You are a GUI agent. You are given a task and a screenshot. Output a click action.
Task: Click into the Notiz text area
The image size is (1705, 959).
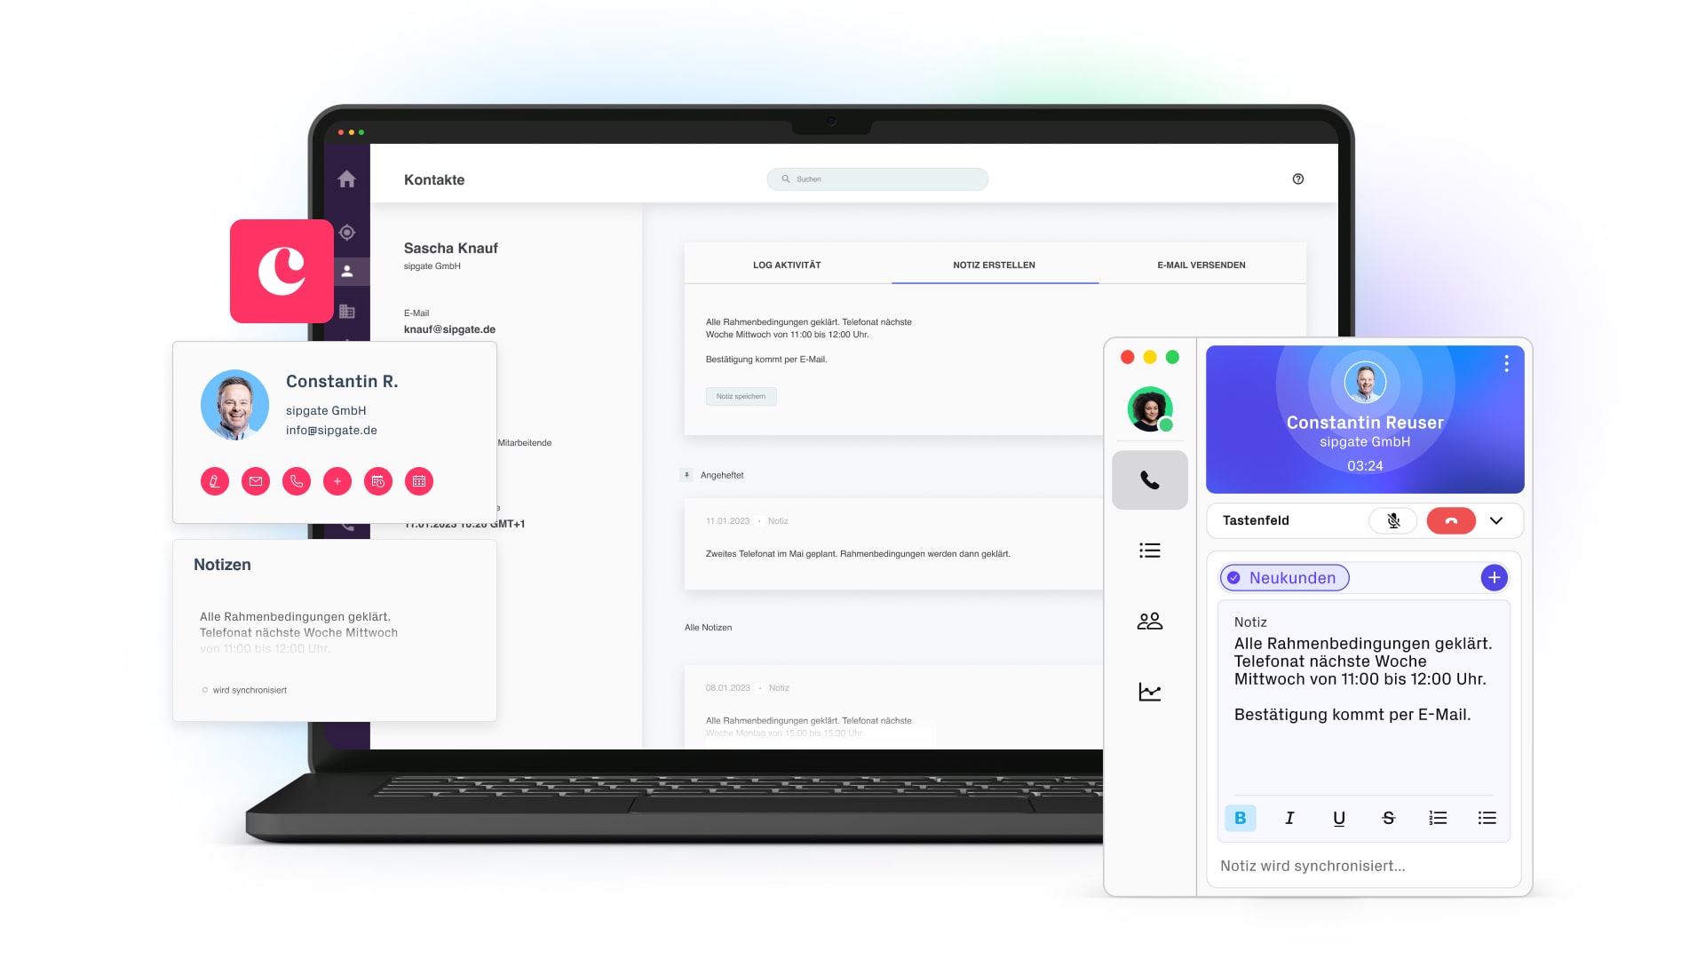pyautogui.click(x=1363, y=697)
